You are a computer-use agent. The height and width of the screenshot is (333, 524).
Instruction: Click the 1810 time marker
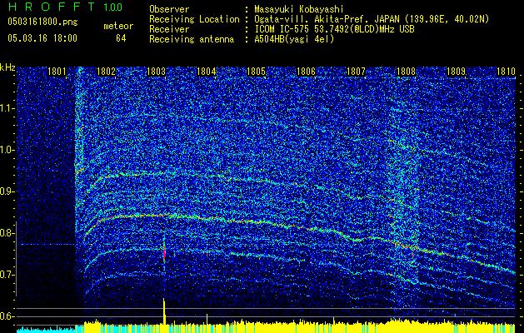[x=506, y=72]
